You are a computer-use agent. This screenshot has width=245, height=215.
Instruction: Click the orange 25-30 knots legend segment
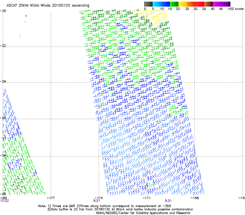click(191, 4)
